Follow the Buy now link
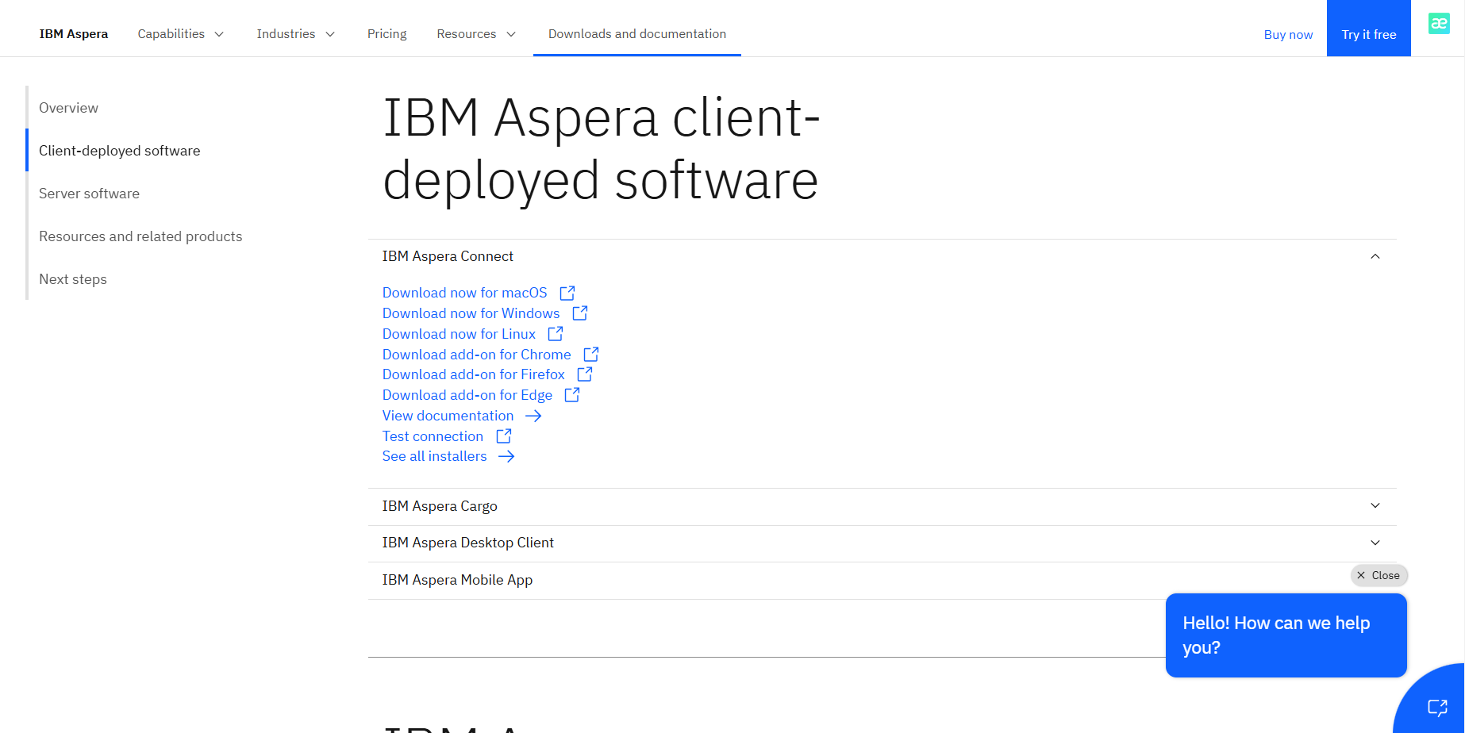 pos(1288,35)
